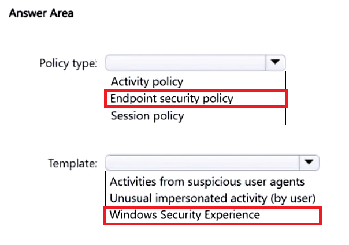Choose Unusual impersonated activity (by user)
The height and width of the screenshot is (245, 349).
click(x=211, y=198)
